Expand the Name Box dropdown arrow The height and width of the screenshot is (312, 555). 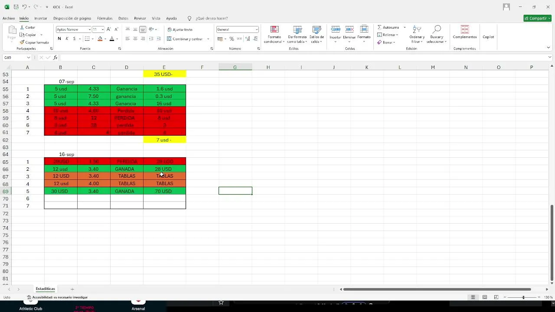pyautogui.click(x=29, y=58)
